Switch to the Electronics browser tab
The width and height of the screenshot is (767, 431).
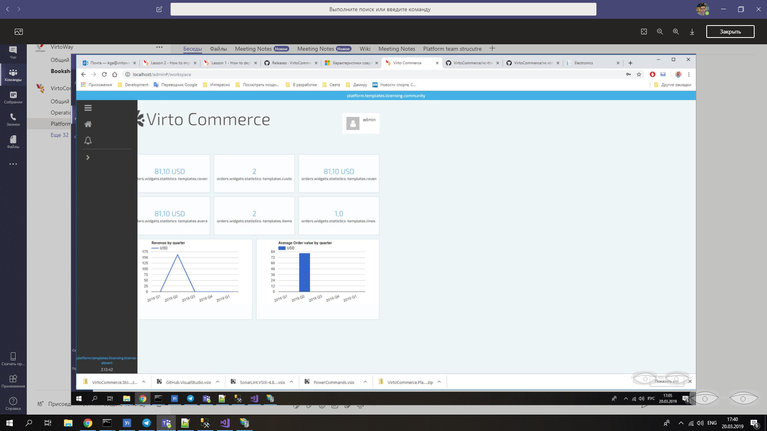click(583, 63)
